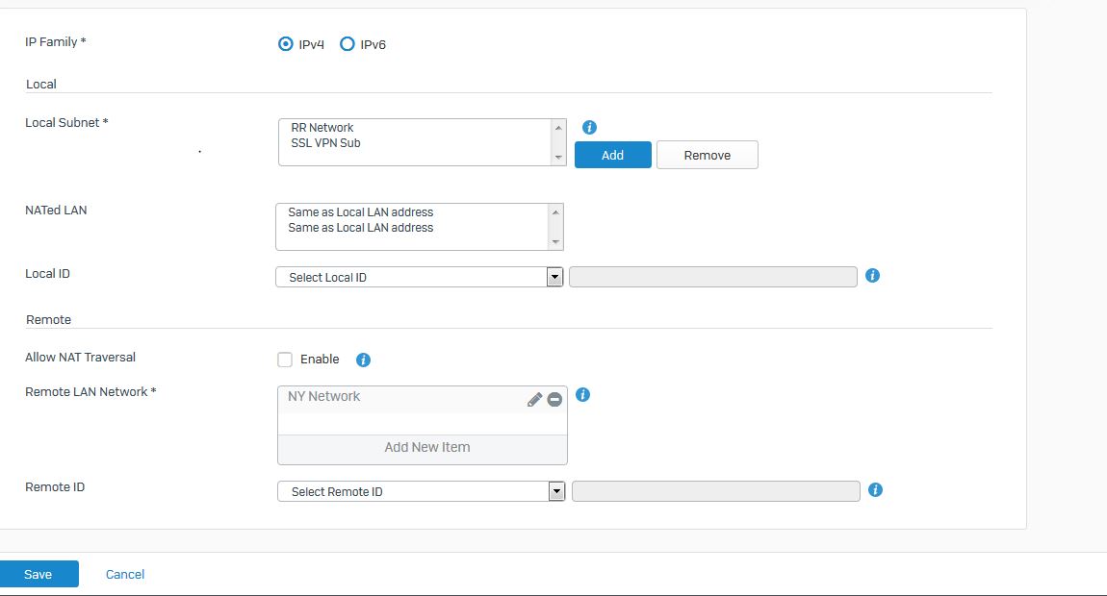Image resolution: width=1107 pixels, height=596 pixels.
Task: Select the IPv6 radio button
Action: click(348, 43)
